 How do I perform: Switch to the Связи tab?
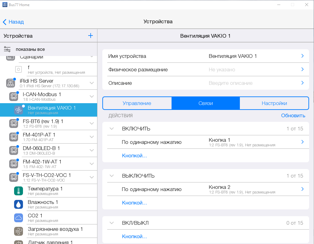[206, 103]
